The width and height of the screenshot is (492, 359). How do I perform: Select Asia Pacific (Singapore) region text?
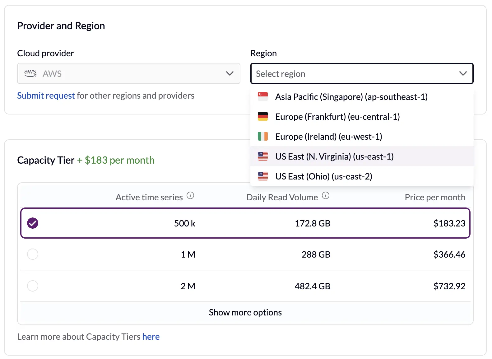(351, 97)
